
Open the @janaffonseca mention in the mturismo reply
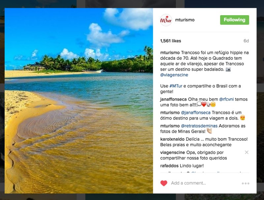(196, 113)
